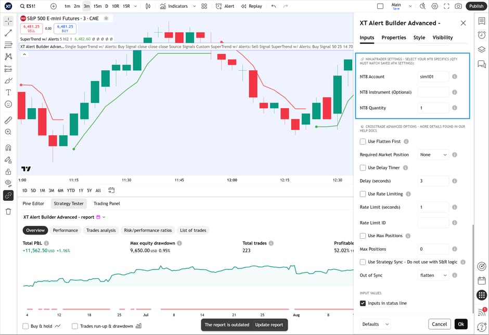Select the crosshair cursor tool
Screen dimensions: 489x335
point(8,21)
